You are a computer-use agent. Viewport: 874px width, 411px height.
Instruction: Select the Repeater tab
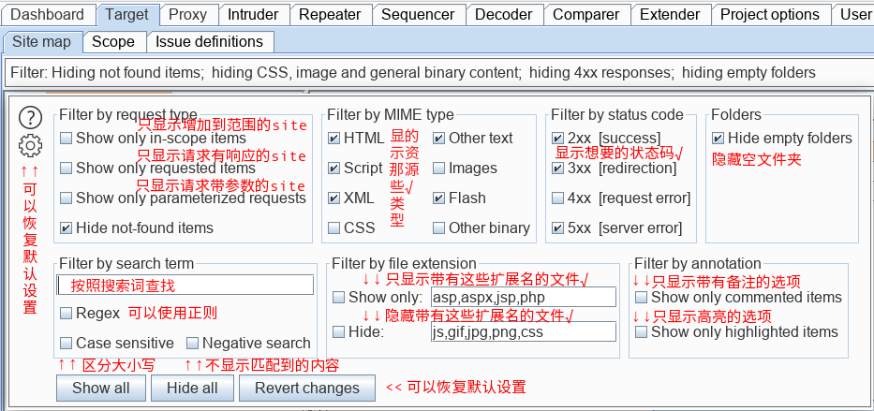pyautogui.click(x=331, y=14)
